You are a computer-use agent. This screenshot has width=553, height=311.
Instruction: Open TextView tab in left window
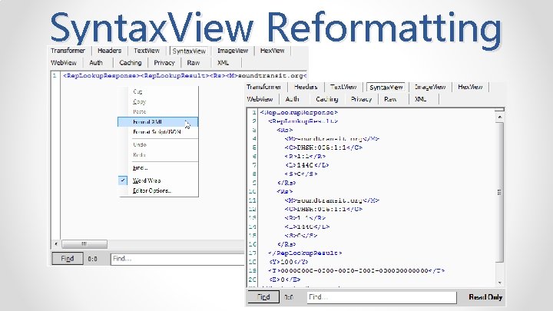click(x=147, y=51)
